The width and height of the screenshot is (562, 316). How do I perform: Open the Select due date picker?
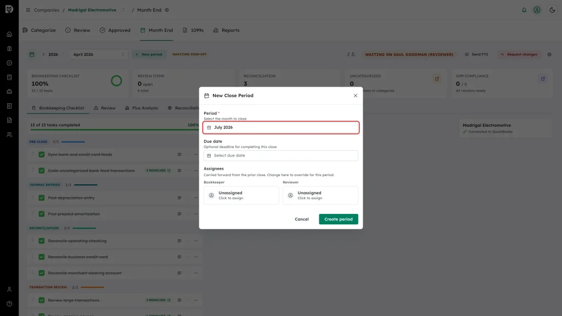pyautogui.click(x=281, y=155)
